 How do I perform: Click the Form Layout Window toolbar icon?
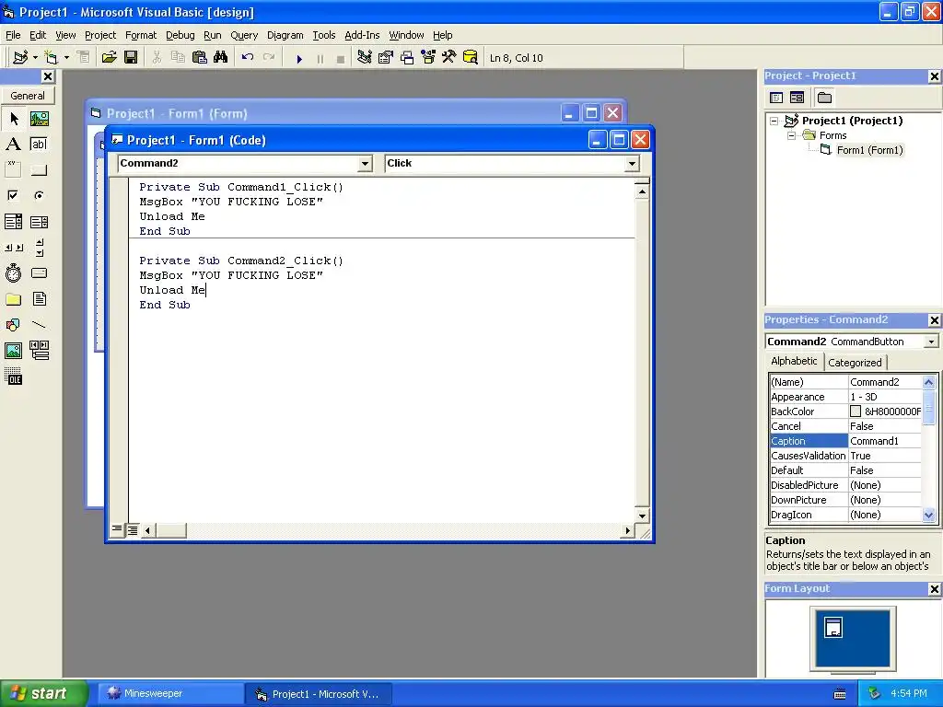[407, 58]
